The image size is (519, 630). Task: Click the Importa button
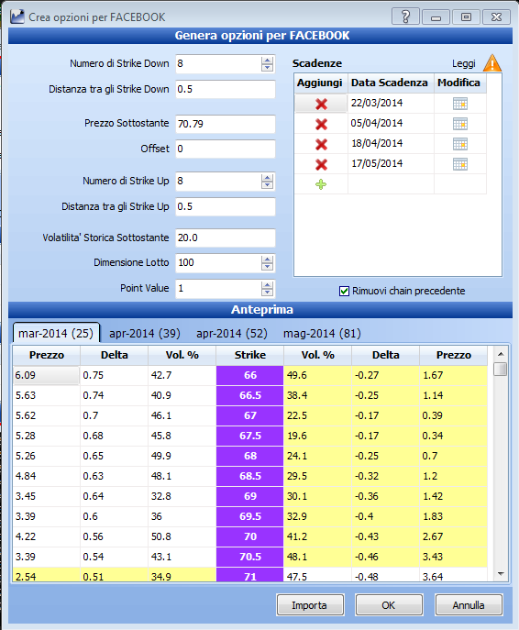(x=310, y=605)
